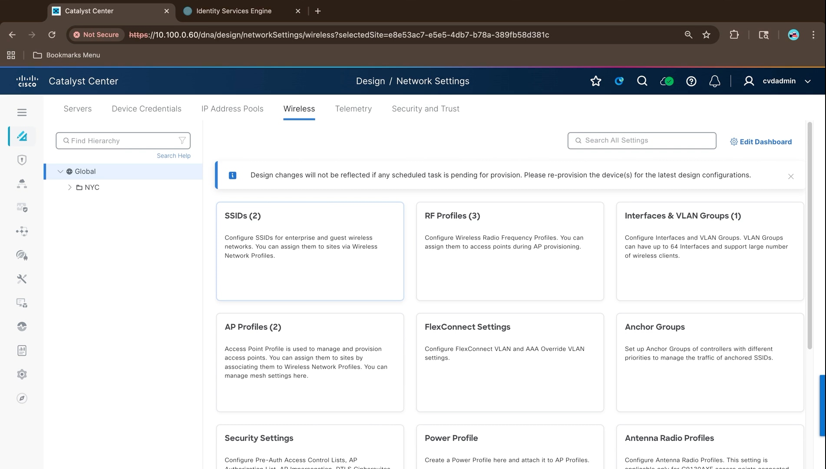The width and height of the screenshot is (826, 469).
Task: Switch to Security and Trust tab
Action: click(x=426, y=109)
